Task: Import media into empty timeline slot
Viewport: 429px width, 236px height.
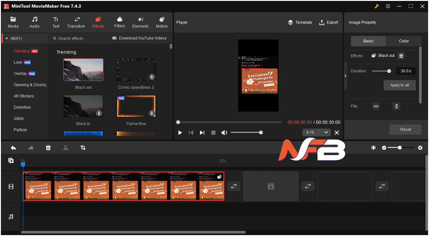Action: 271,186
